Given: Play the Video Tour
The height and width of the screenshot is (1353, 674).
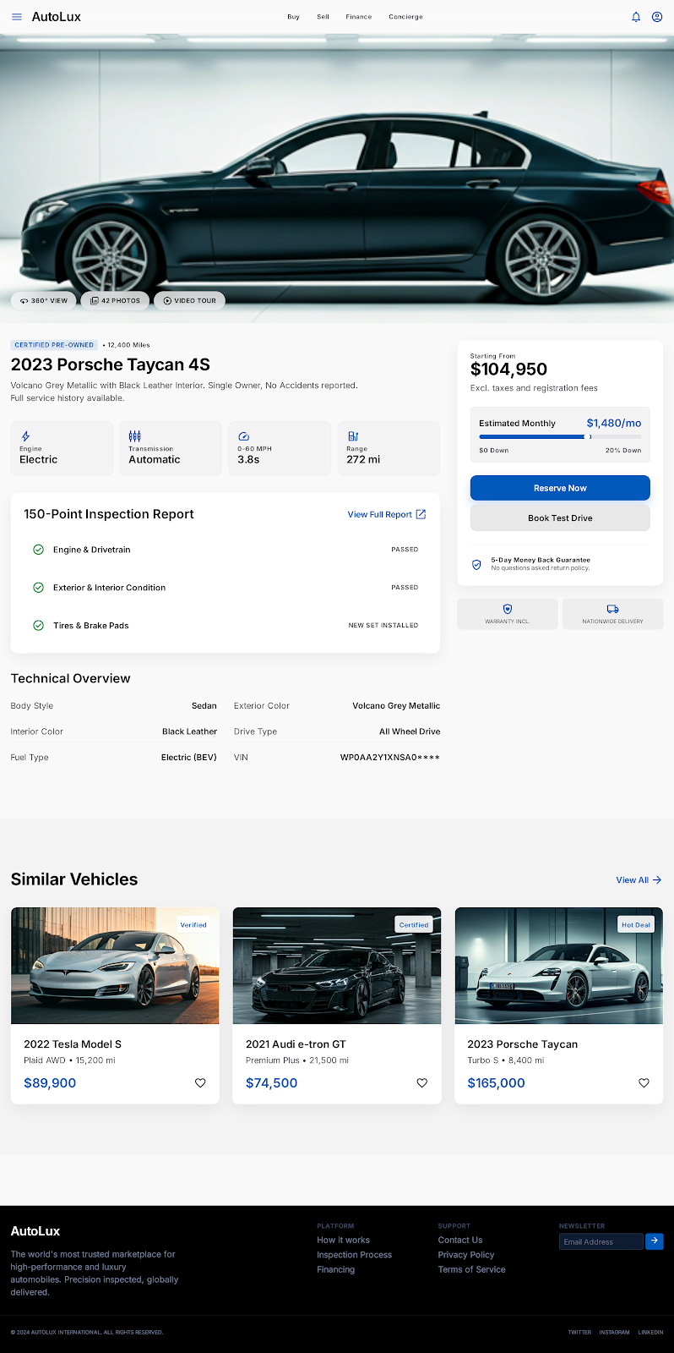Looking at the screenshot, I should 189,300.
